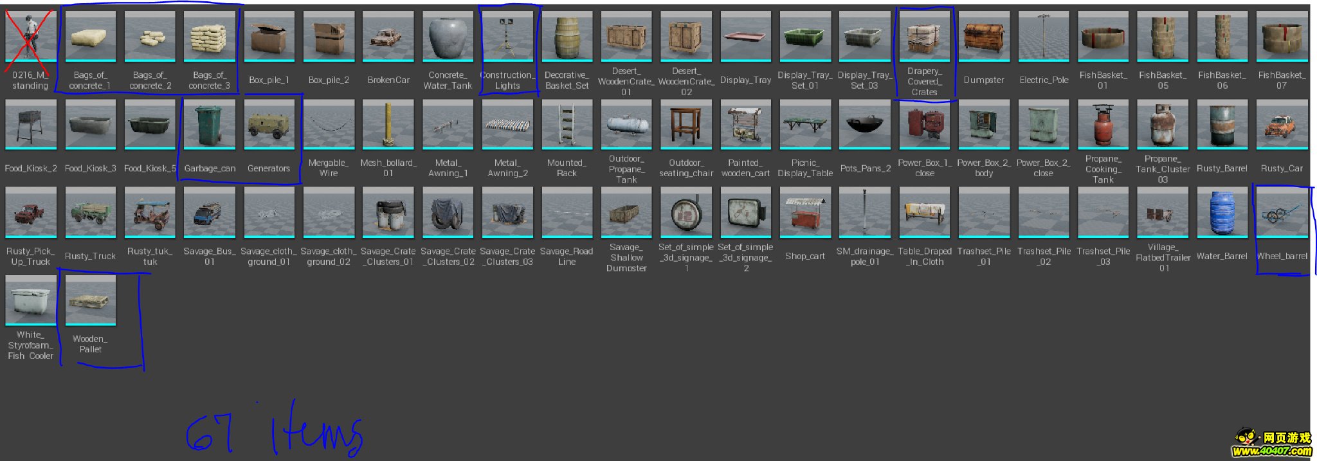Select the Rusty_Car asset
This screenshot has height=461, width=1317.
click(1282, 124)
